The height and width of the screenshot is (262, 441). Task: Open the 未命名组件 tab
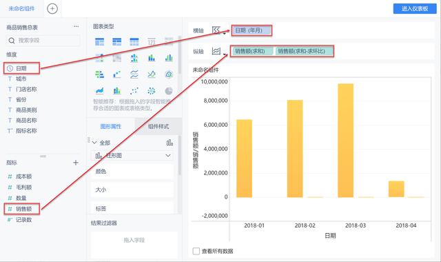(21, 9)
